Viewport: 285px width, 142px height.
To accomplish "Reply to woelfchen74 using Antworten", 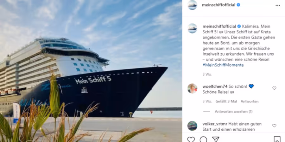I will pyautogui.click(x=250, y=101).
